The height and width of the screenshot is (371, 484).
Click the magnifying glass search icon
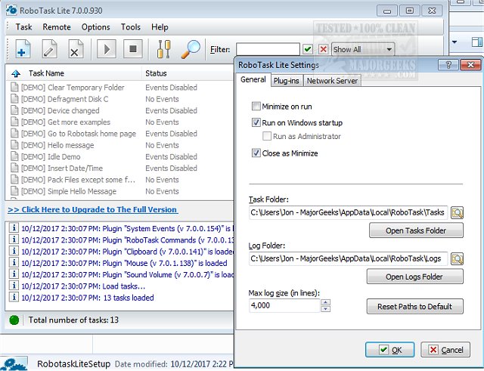tap(191, 48)
